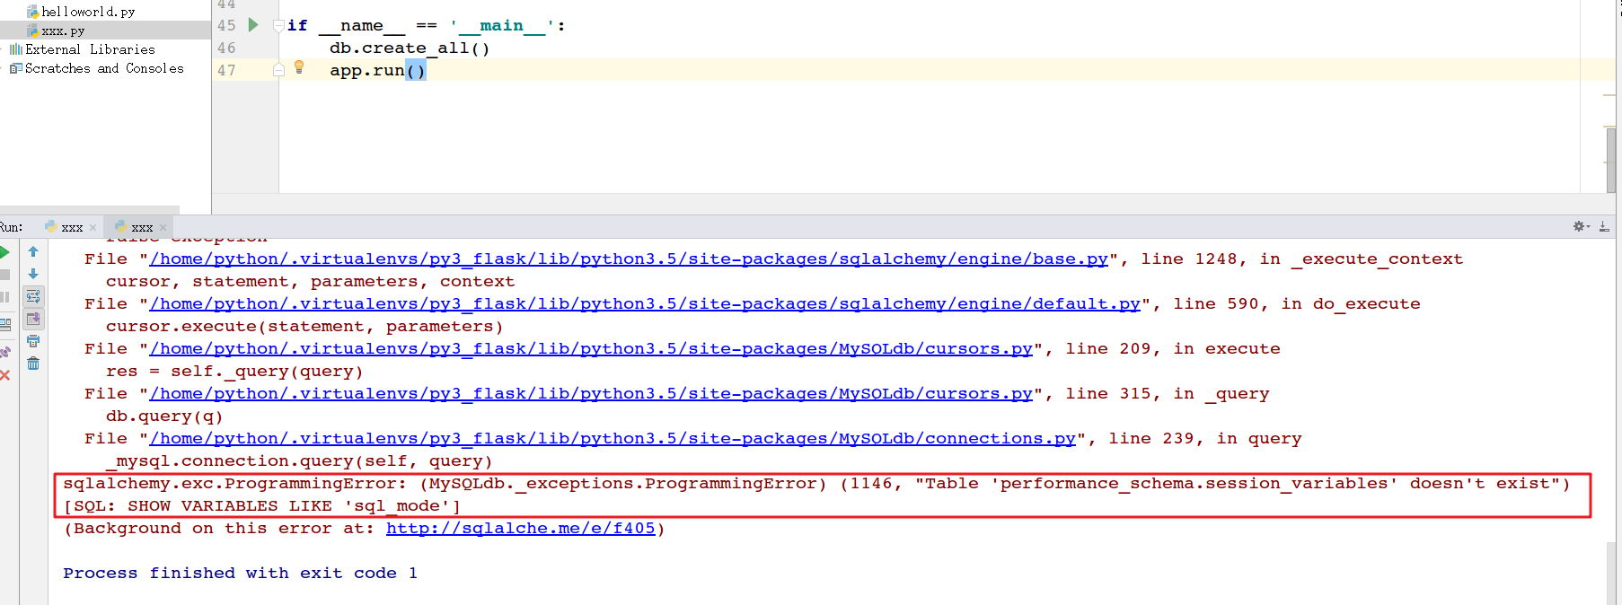
Task: Restore the Run panel layout
Action: point(5,324)
